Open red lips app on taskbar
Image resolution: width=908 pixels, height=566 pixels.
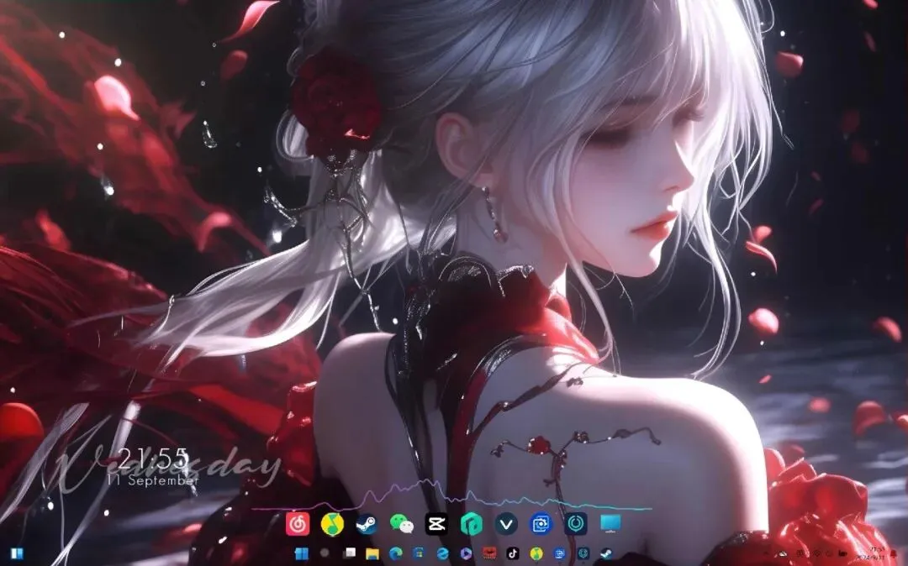(489, 554)
